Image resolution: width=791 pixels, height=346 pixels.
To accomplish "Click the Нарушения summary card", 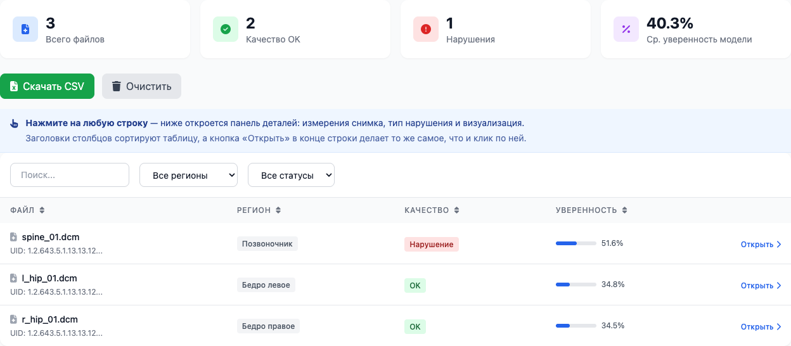I will click(x=496, y=29).
